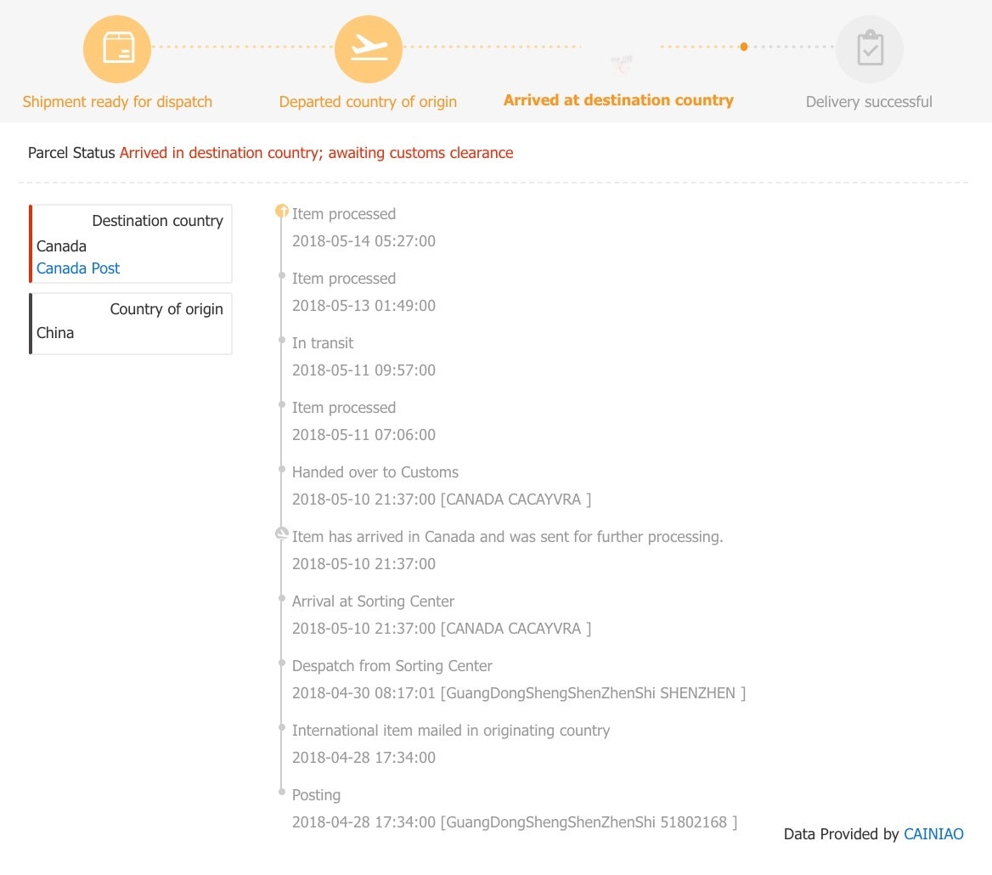The image size is (992, 875).
Task: Click the Arrival at Sorting Center marker
Action: pyautogui.click(x=282, y=598)
